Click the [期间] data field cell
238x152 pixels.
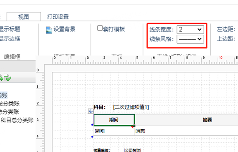tap(114, 131)
